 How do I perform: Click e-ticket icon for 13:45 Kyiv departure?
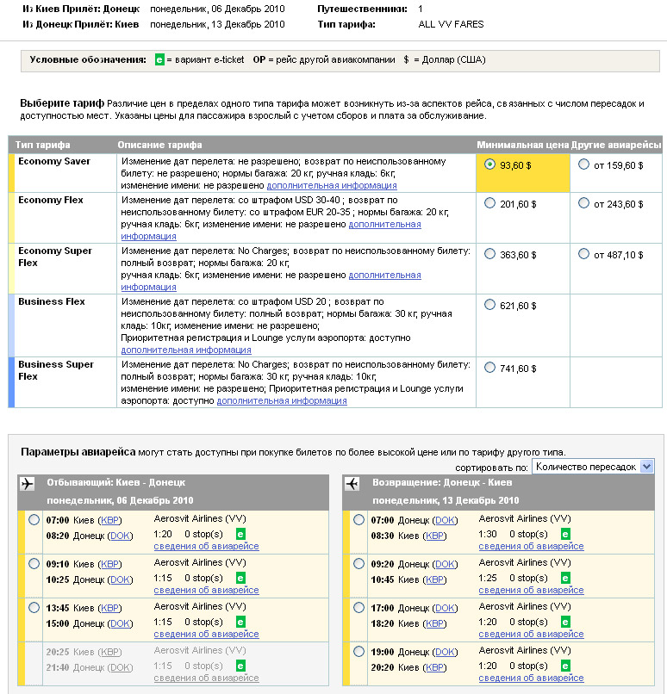click(x=240, y=622)
